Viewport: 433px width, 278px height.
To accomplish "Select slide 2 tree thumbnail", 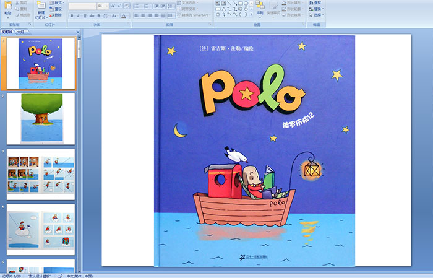I will tap(41, 118).
